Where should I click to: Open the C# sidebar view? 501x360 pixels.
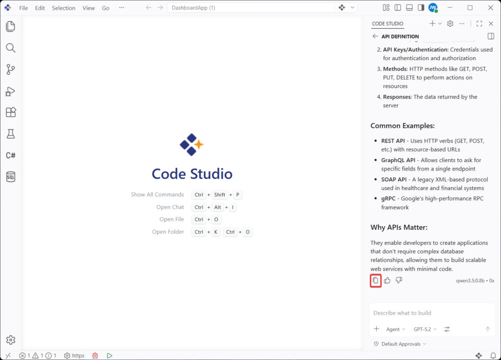(x=11, y=155)
